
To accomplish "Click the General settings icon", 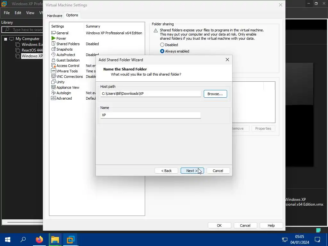I will [53, 33].
